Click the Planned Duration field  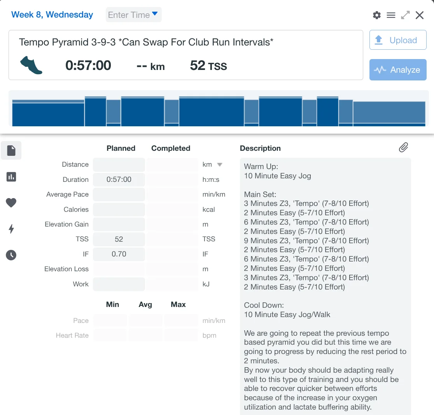119,180
